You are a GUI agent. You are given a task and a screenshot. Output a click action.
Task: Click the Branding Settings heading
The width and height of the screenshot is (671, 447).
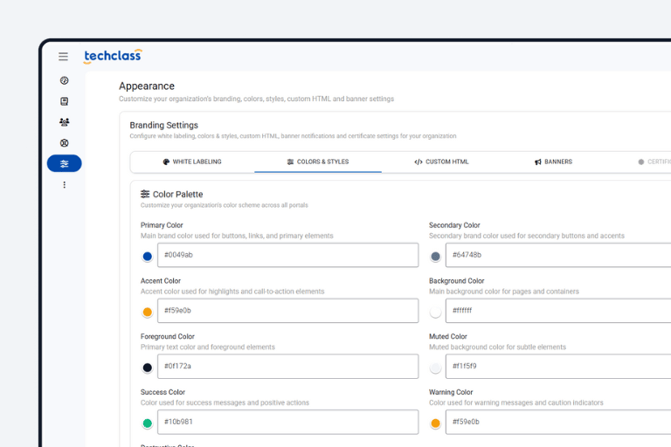(164, 126)
